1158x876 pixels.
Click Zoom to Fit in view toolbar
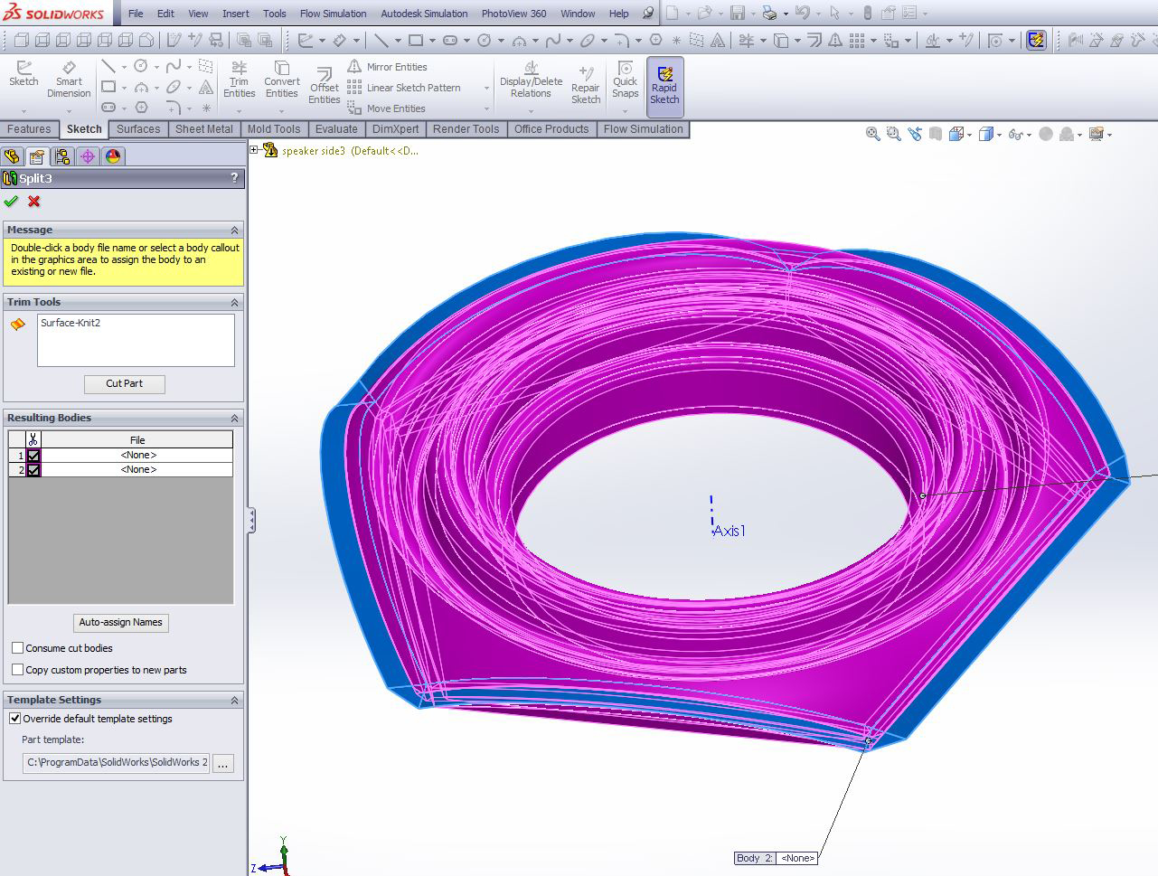tap(872, 134)
